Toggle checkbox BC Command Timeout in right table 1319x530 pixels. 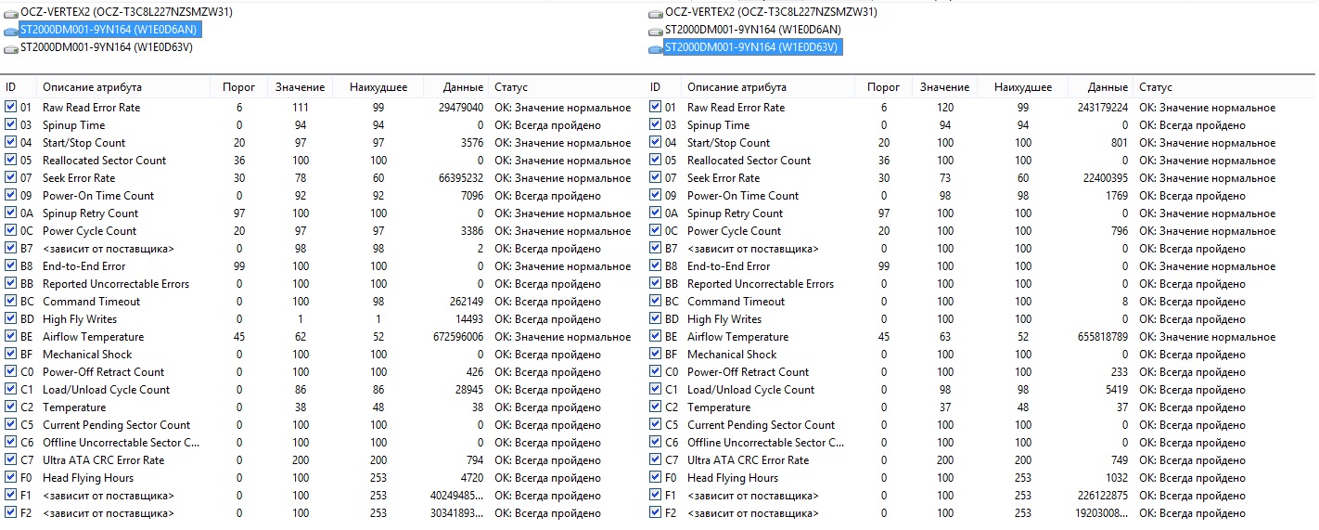click(x=656, y=301)
